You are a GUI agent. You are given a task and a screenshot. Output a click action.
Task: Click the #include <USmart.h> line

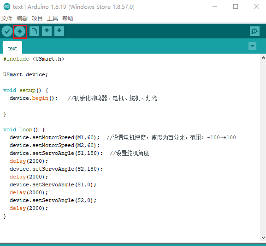[x=34, y=59]
